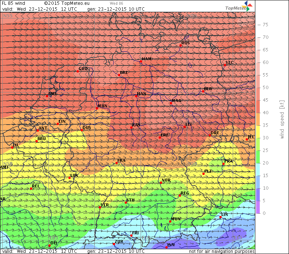Click the DRE city marker
Viewport: 289px width, 254px height.
point(210,135)
